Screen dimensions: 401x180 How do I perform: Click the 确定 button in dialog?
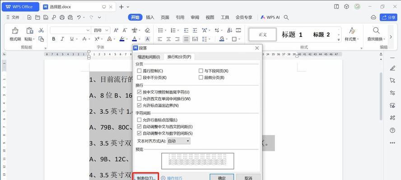coord(222,177)
